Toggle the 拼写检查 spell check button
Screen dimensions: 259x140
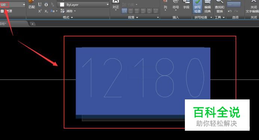coord(197,7)
